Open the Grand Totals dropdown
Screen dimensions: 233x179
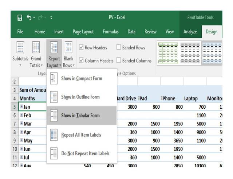pos(36,54)
